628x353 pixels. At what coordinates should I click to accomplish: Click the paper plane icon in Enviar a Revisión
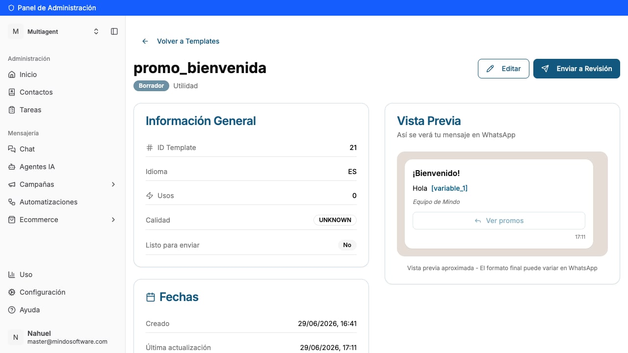(545, 69)
